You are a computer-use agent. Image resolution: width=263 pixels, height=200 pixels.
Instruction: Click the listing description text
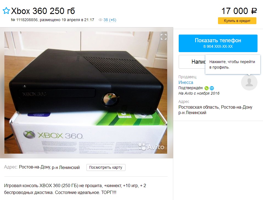(75, 189)
